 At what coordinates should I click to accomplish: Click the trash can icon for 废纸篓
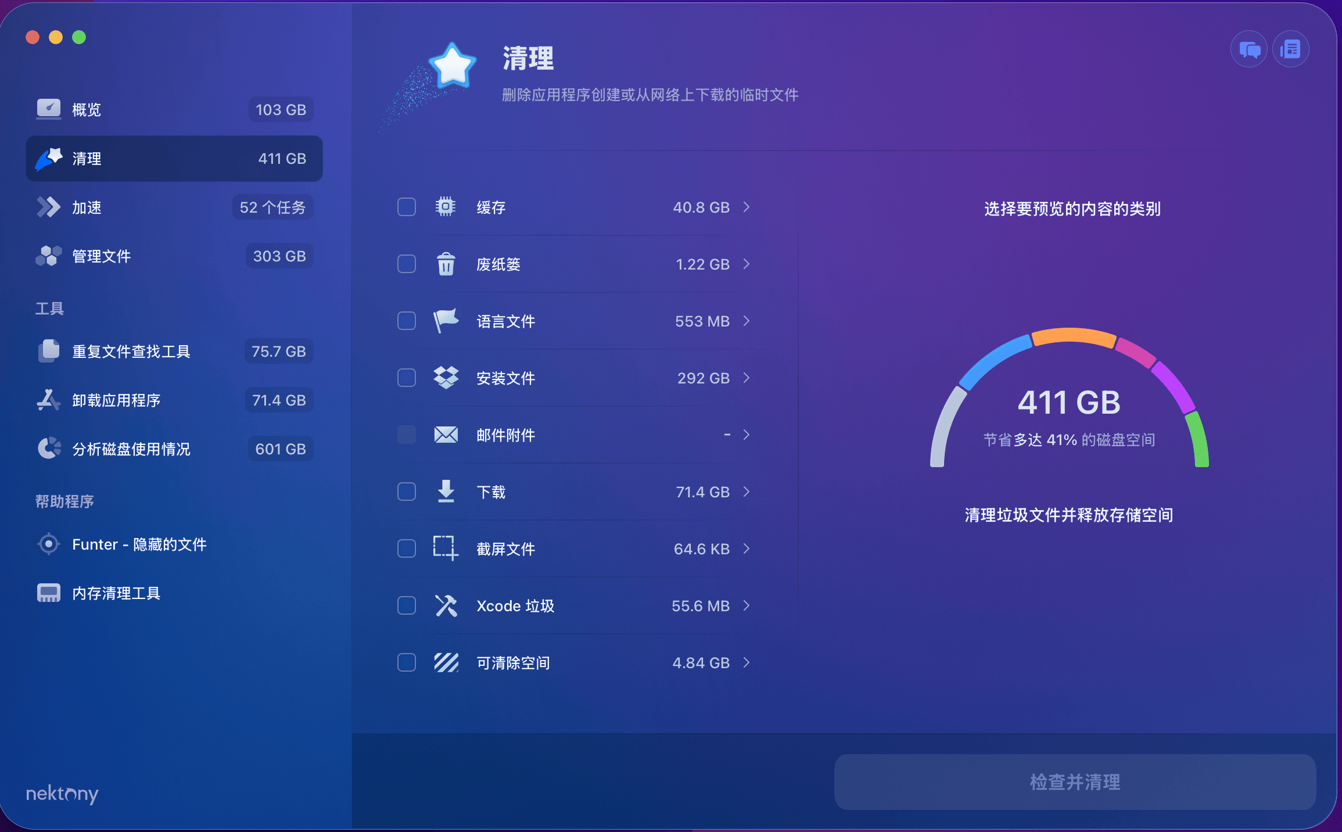(446, 264)
